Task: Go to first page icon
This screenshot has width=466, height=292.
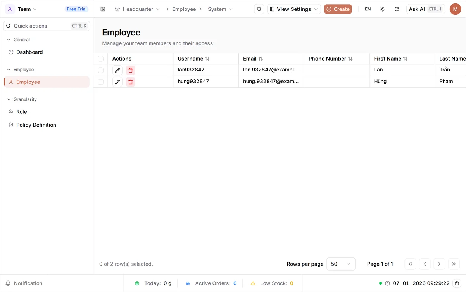Action: [410, 264]
